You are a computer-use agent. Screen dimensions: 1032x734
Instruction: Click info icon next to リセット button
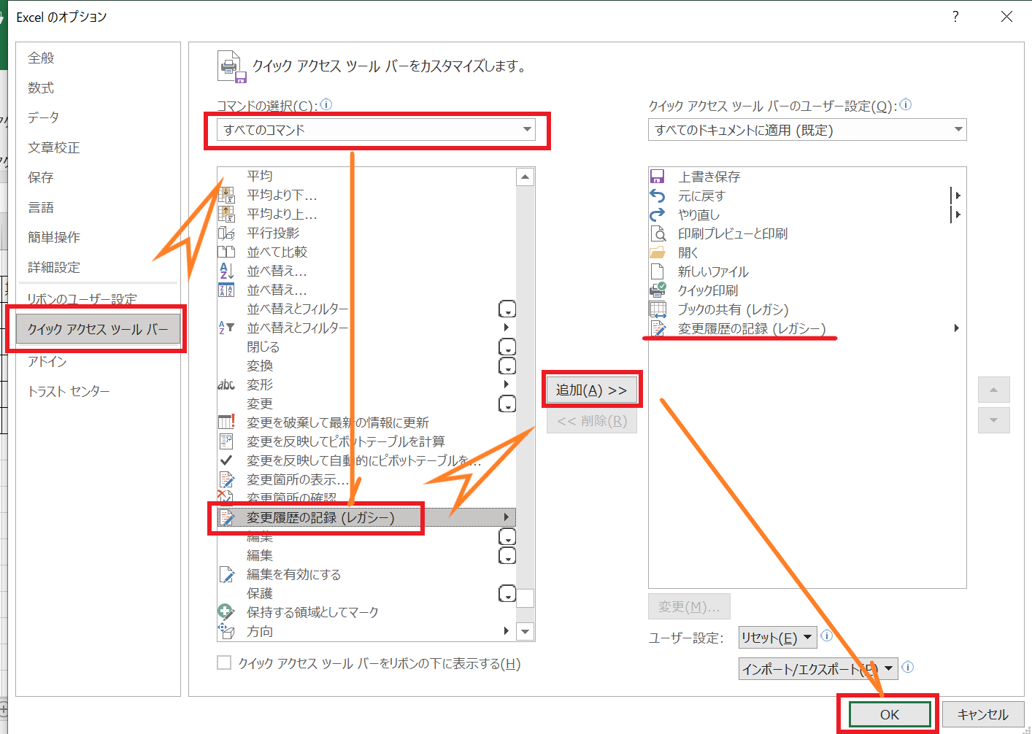[827, 636]
